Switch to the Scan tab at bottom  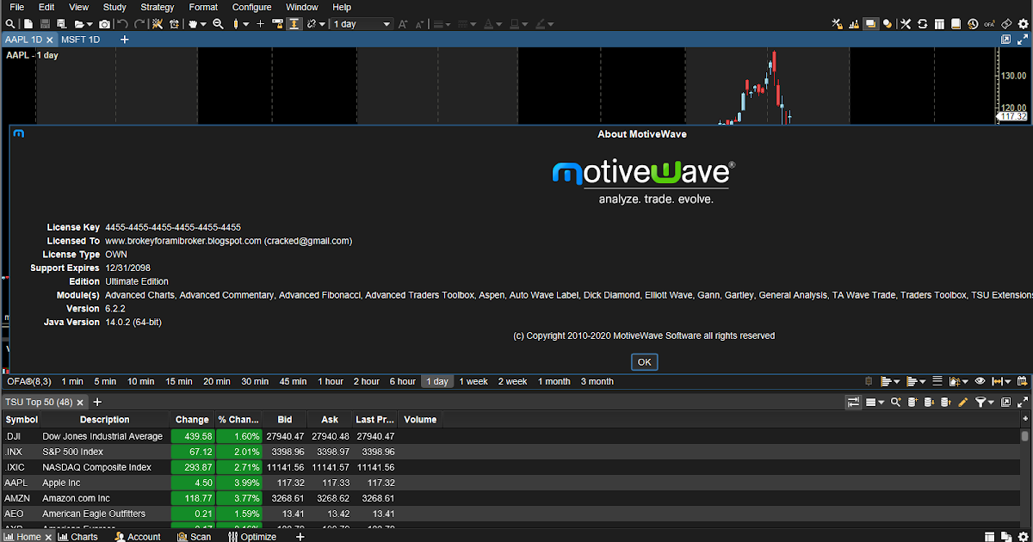pyautogui.click(x=194, y=536)
